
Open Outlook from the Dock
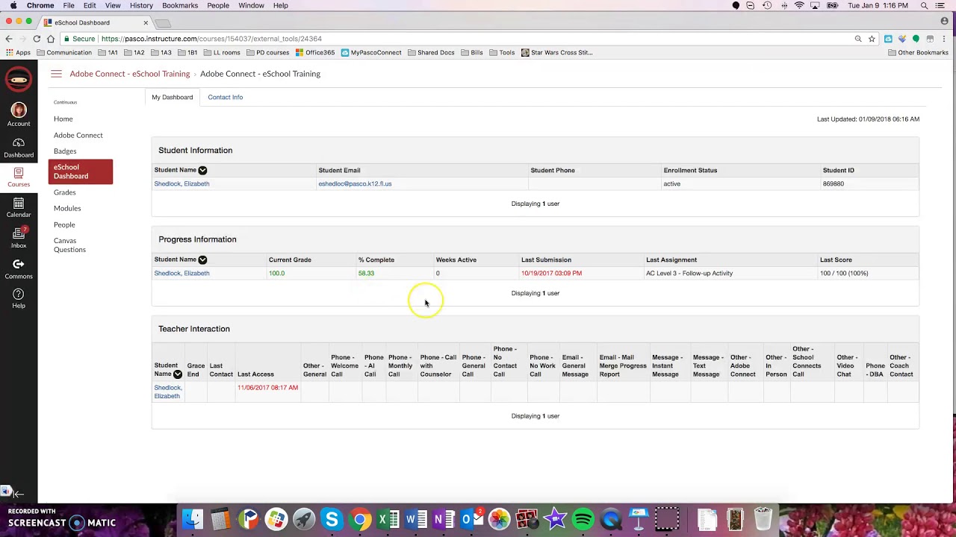pos(471,519)
